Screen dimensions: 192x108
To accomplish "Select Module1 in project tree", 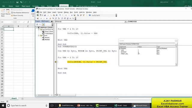I will pyautogui.click(x=46, y=37).
